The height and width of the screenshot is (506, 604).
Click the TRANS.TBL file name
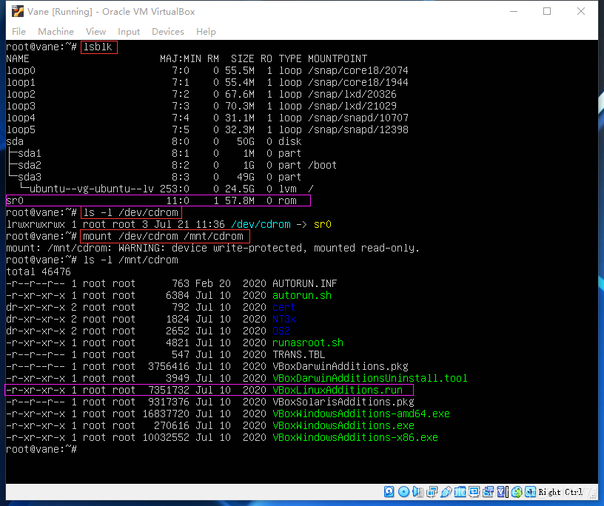(x=299, y=354)
